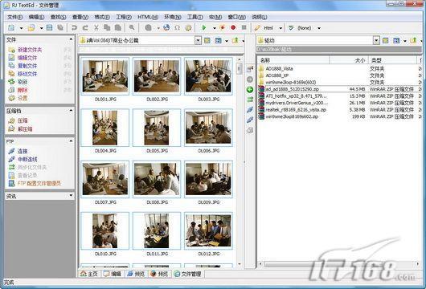
Task: Click the 新建文件夹 link
Action: (30, 50)
